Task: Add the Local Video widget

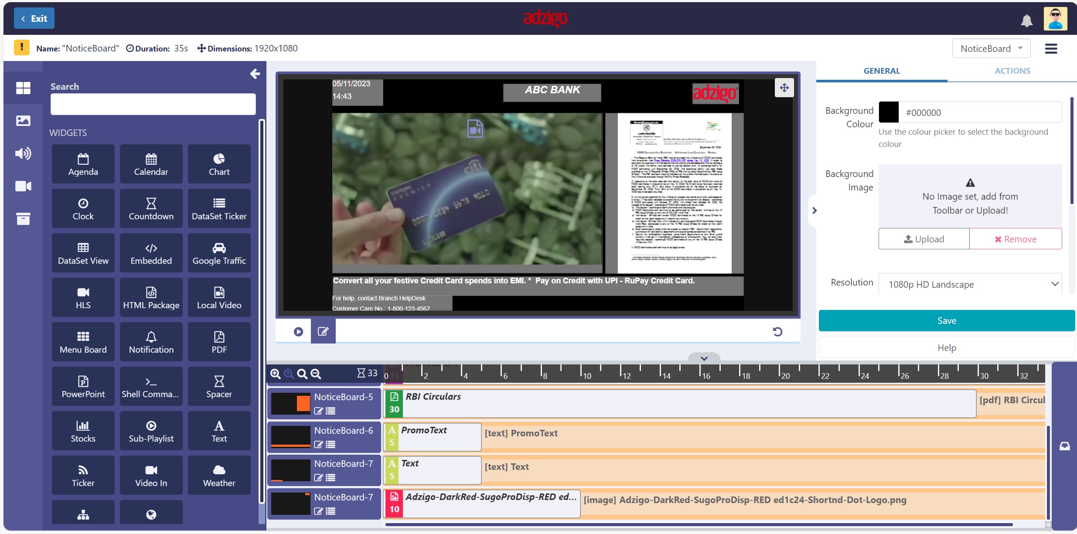Action: 219,297
